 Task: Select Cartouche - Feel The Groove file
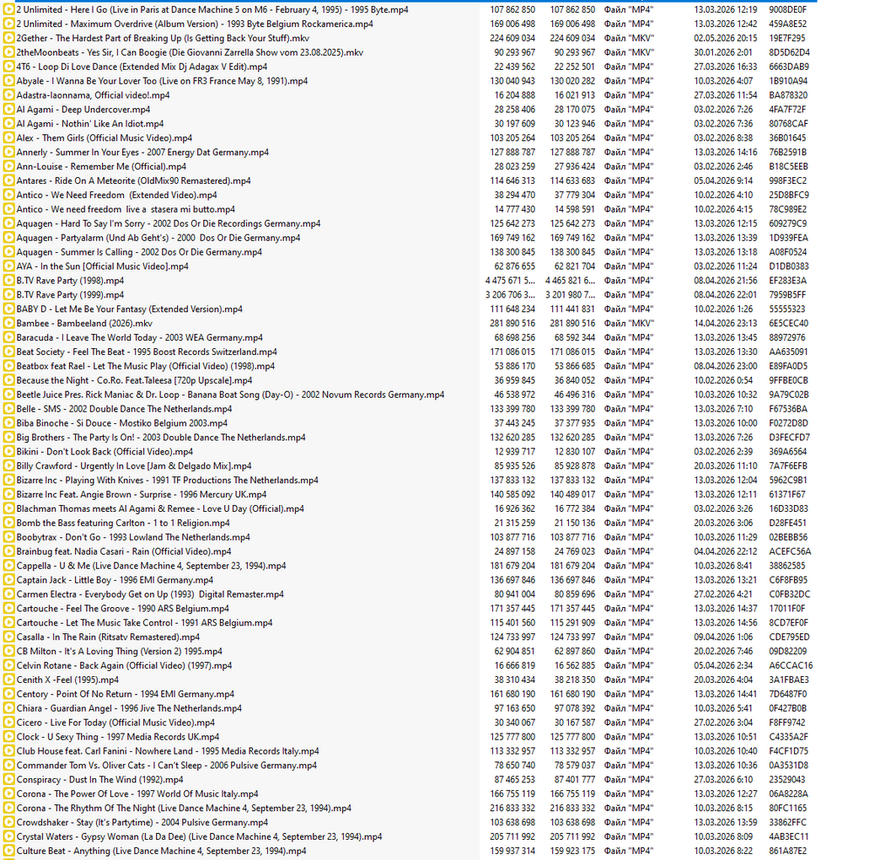pos(122,609)
